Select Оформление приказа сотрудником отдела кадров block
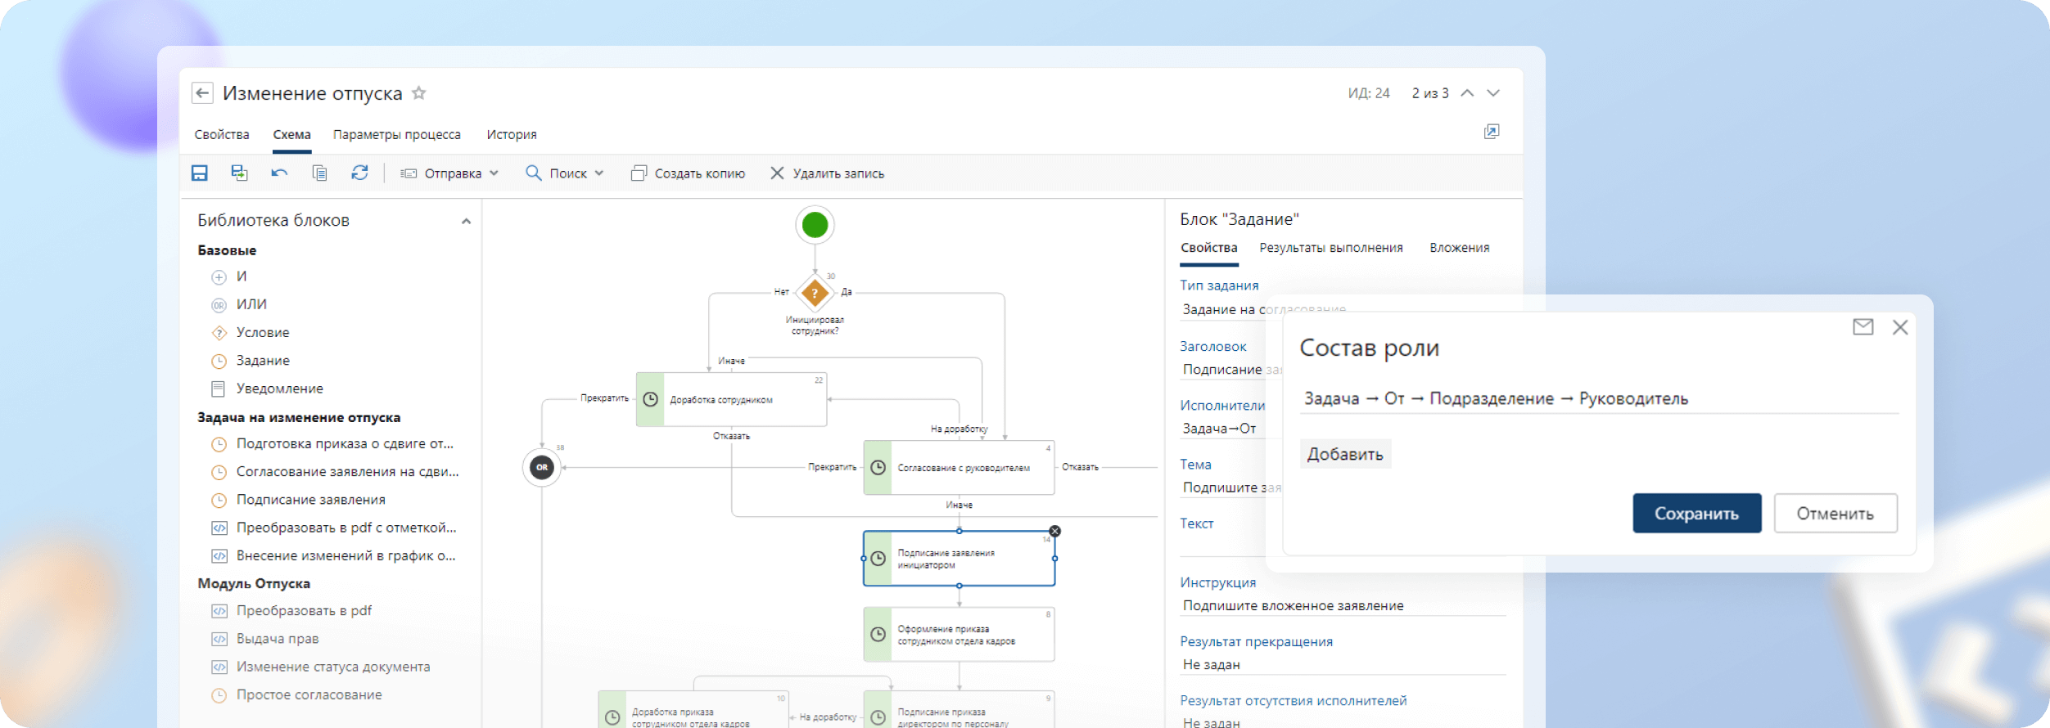 (959, 634)
